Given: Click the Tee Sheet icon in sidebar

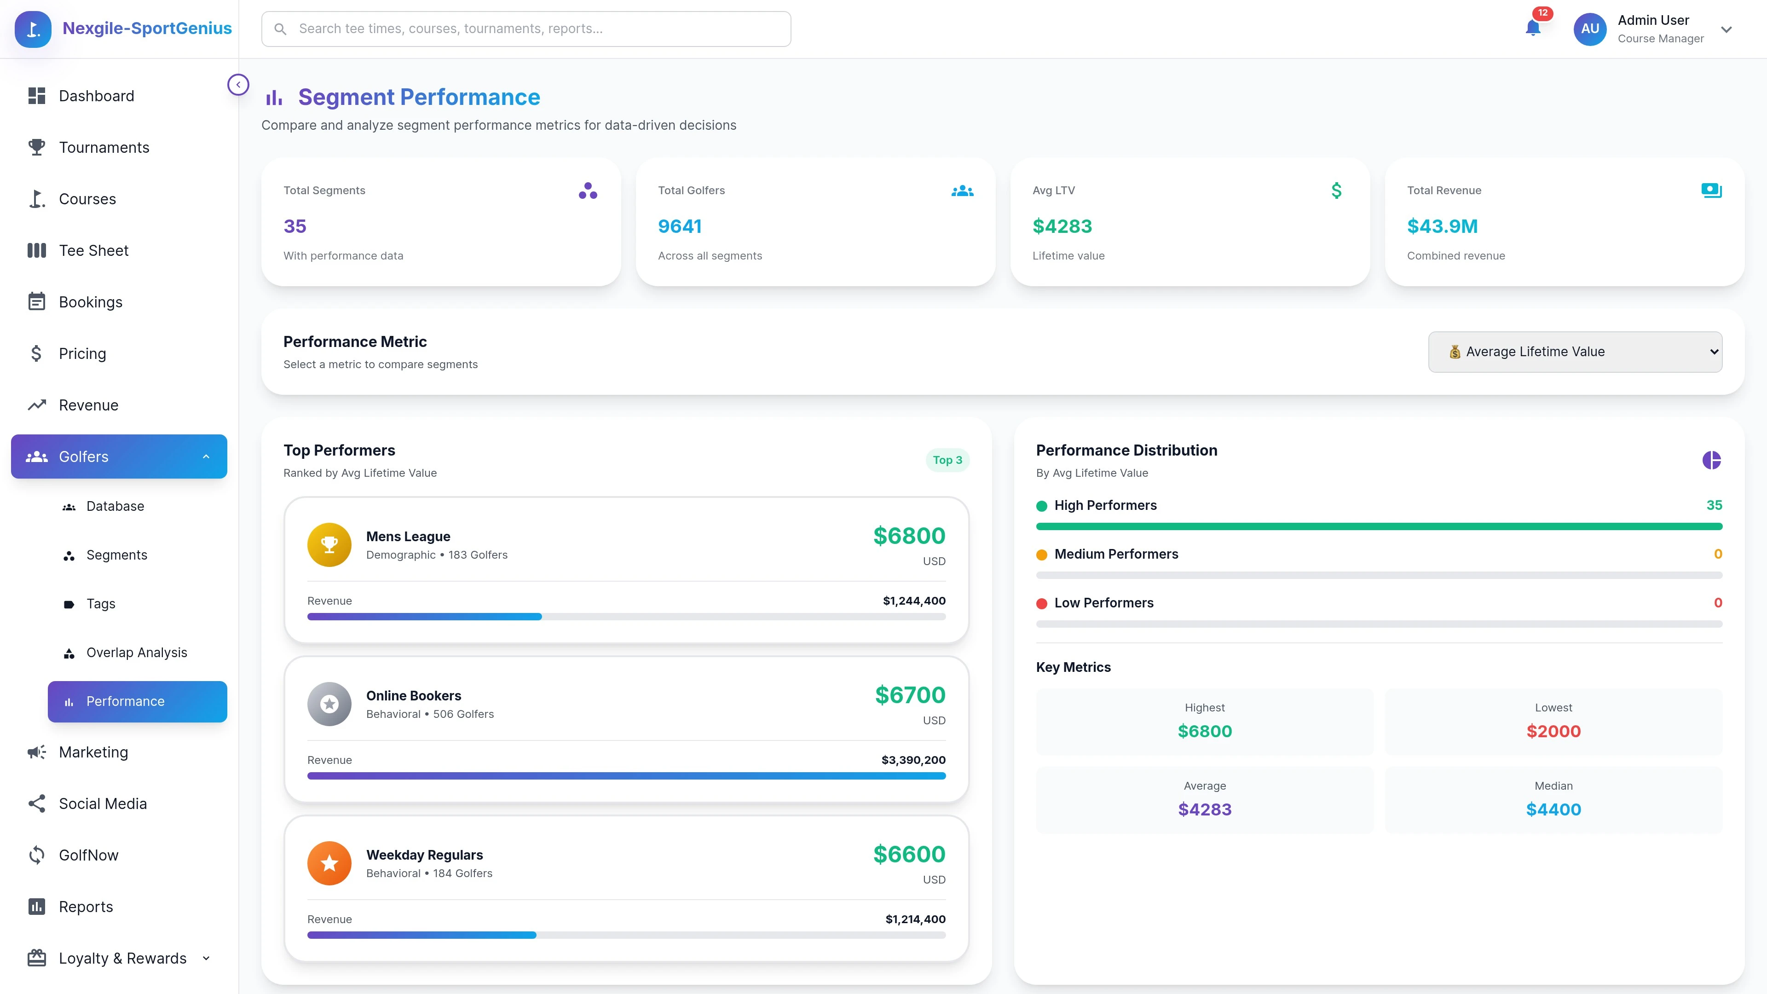Looking at the screenshot, I should point(36,250).
